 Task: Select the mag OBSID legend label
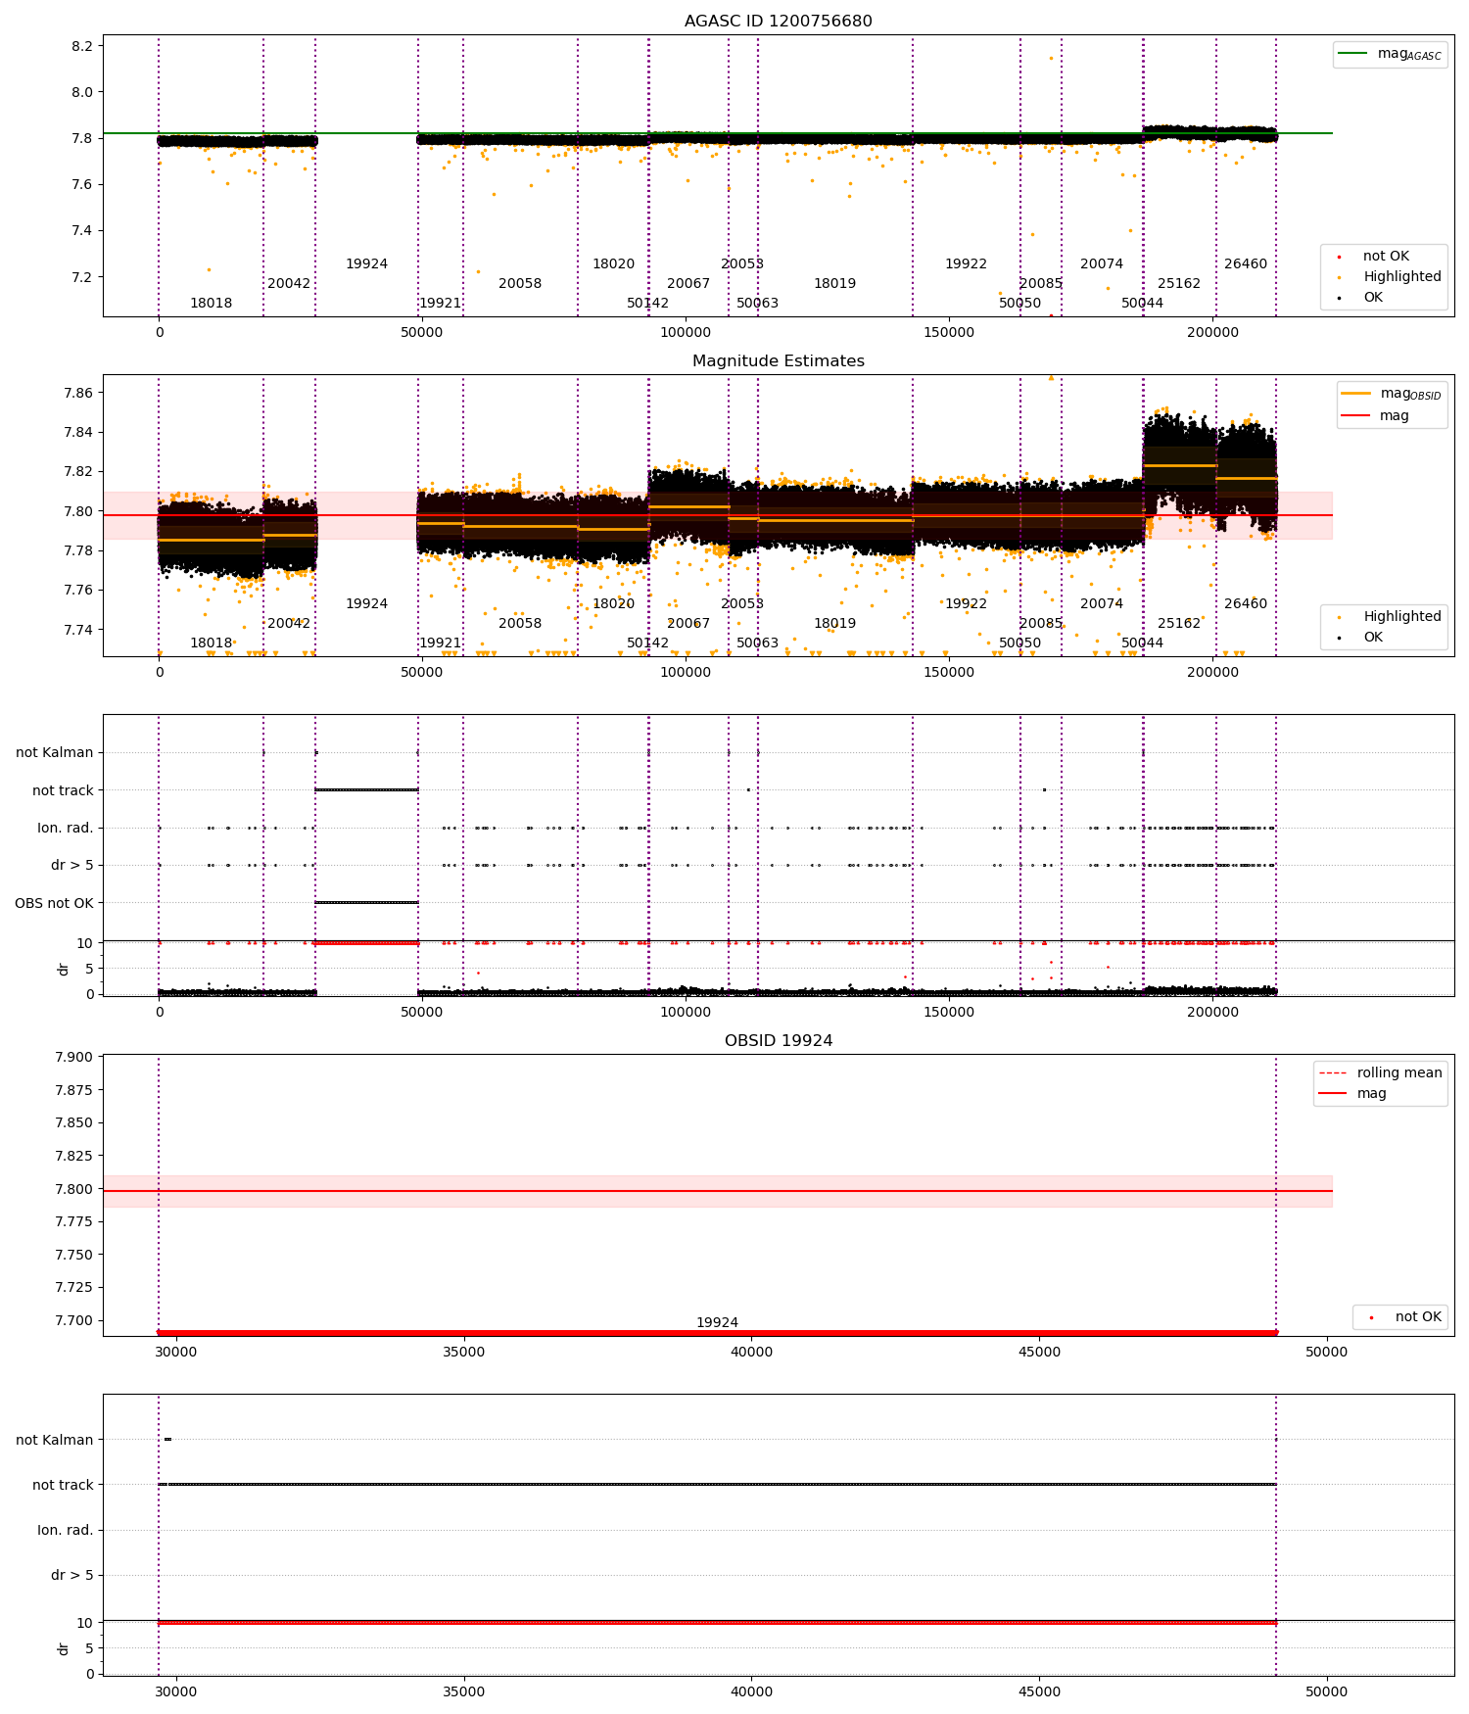pos(1410,394)
